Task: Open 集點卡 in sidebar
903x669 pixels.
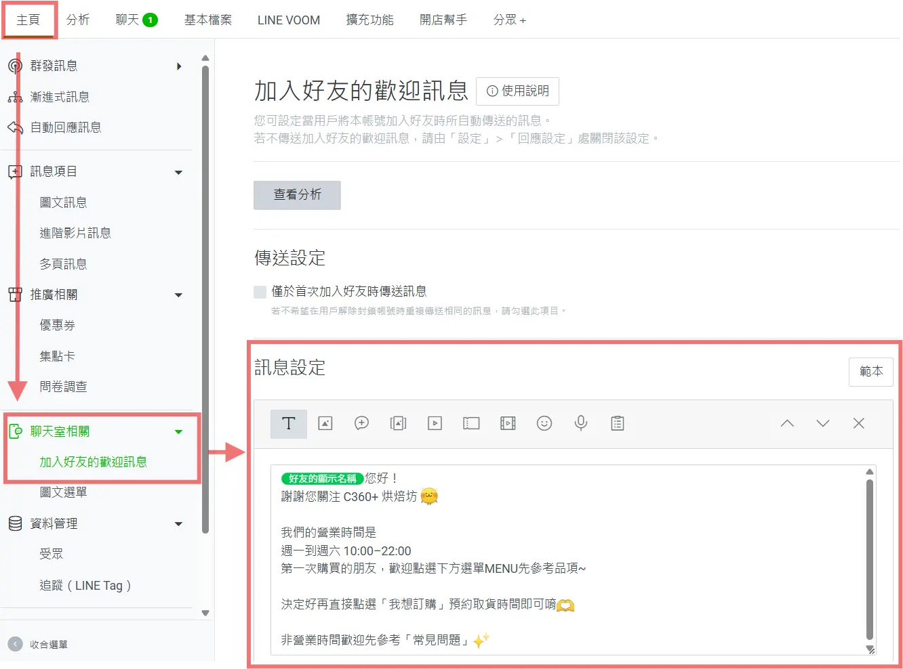Action: (58, 356)
